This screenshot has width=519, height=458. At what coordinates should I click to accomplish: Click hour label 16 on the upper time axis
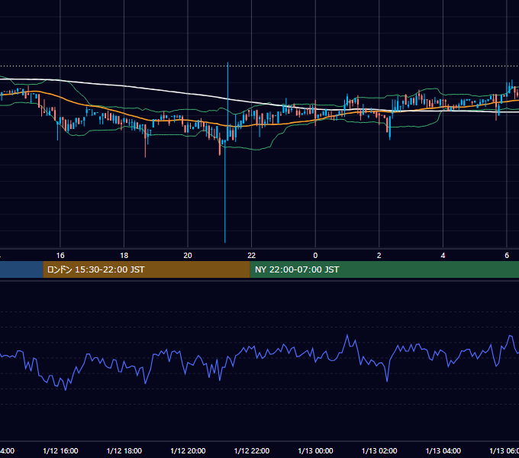coord(60,256)
